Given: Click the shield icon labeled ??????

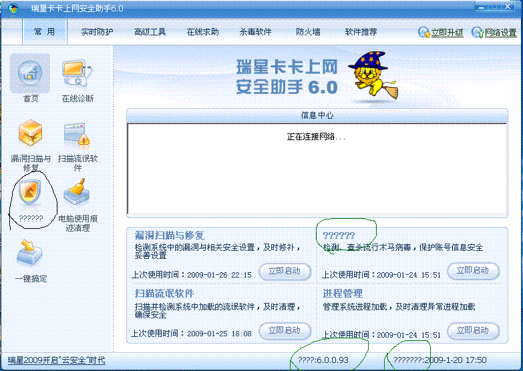Looking at the screenshot, I should [x=30, y=192].
